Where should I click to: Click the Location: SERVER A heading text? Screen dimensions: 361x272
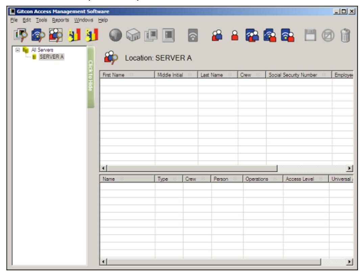(159, 58)
